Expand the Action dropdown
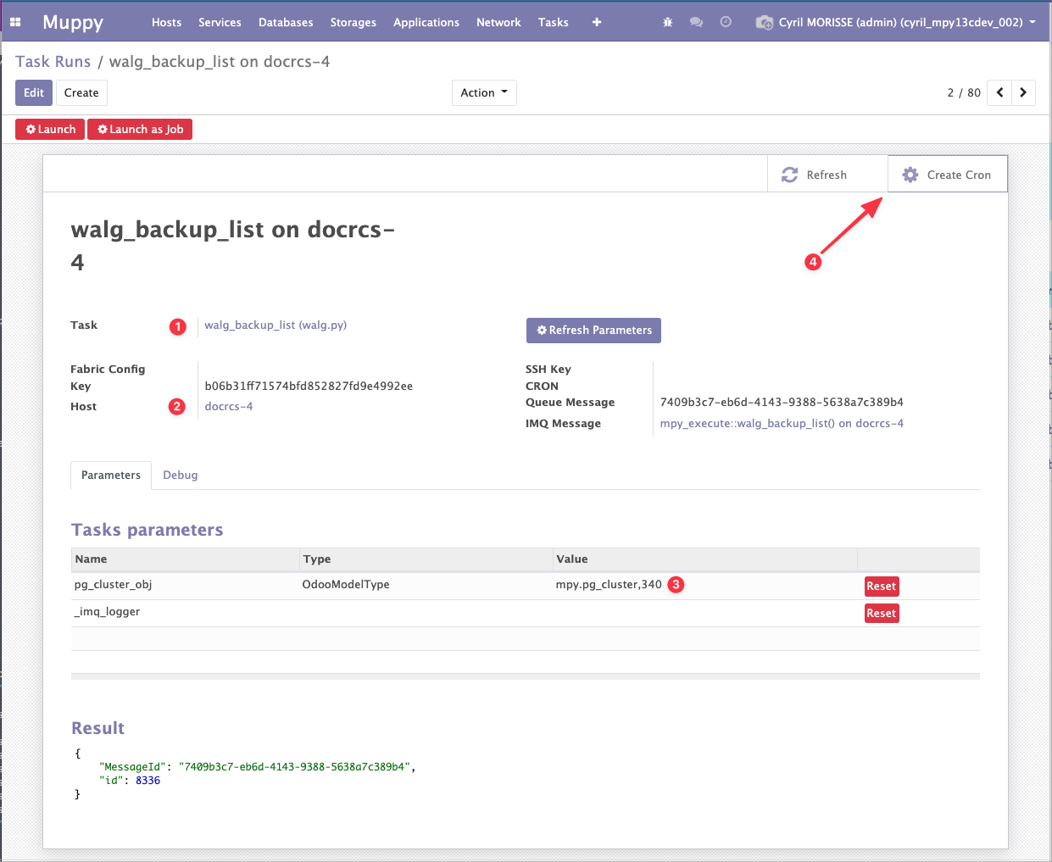The image size is (1052, 862). coord(484,92)
